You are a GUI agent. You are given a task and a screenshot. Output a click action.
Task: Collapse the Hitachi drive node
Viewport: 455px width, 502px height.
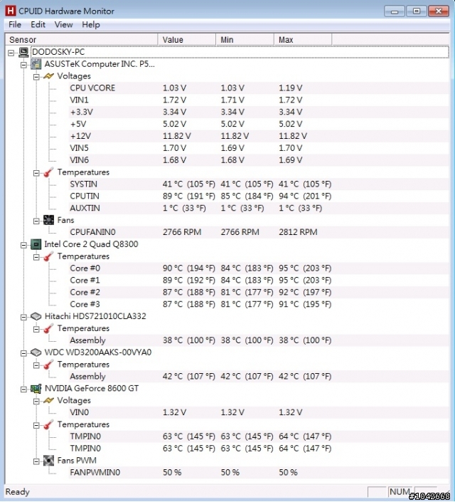pos(23,318)
